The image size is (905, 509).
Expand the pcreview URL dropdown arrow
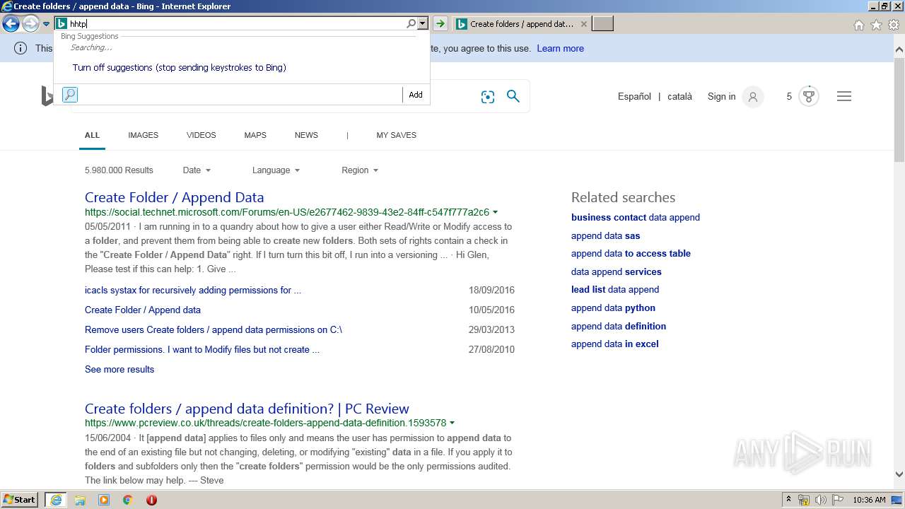pyautogui.click(x=452, y=423)
